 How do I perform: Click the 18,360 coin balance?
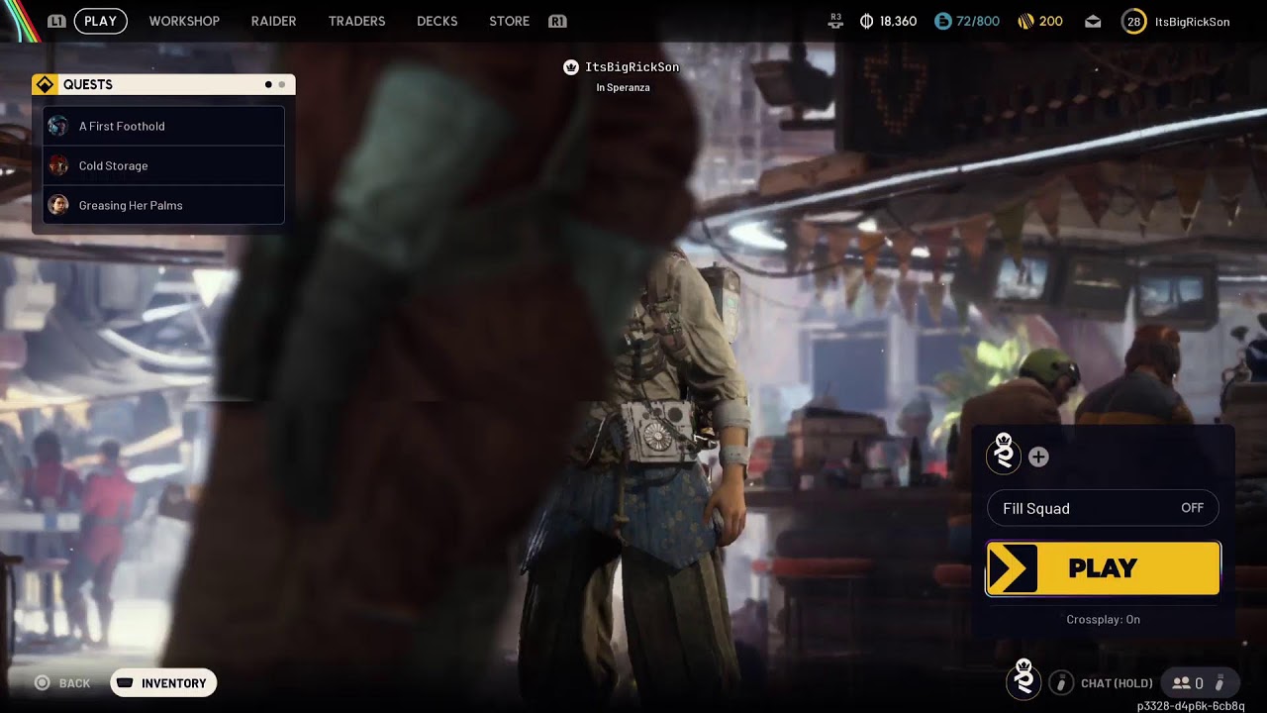coord(898,21)
